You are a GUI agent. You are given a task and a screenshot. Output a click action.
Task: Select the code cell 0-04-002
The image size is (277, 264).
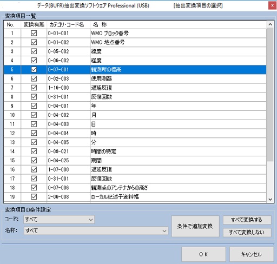(x=68, y=115)
